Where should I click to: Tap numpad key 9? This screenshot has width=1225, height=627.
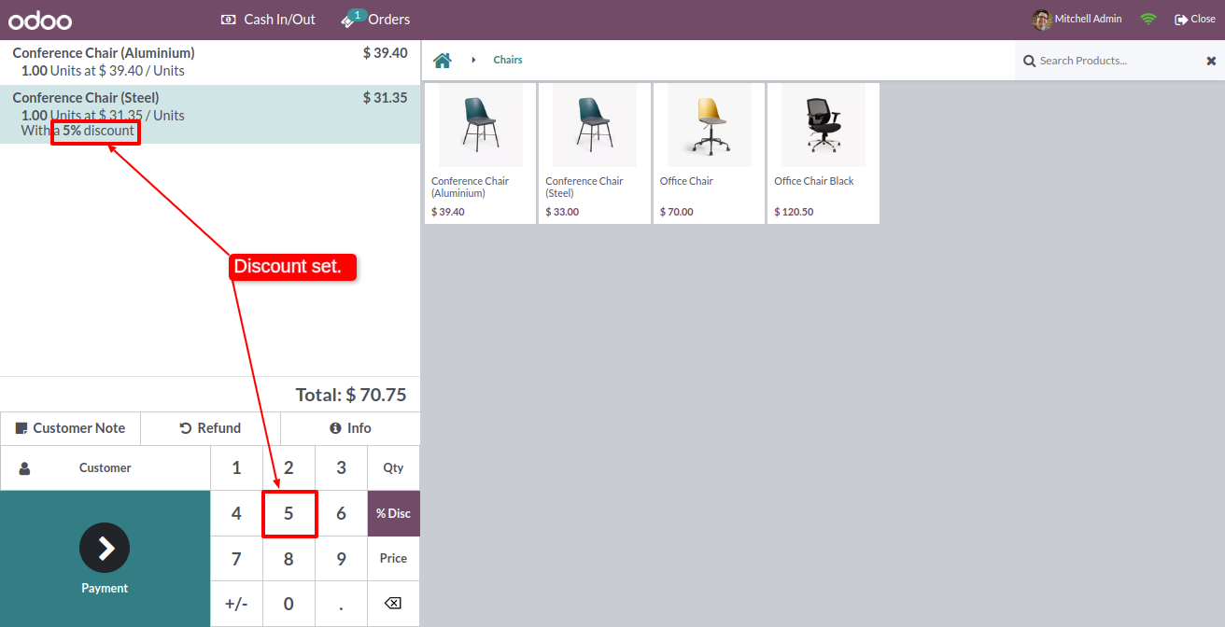pos(341,558)
